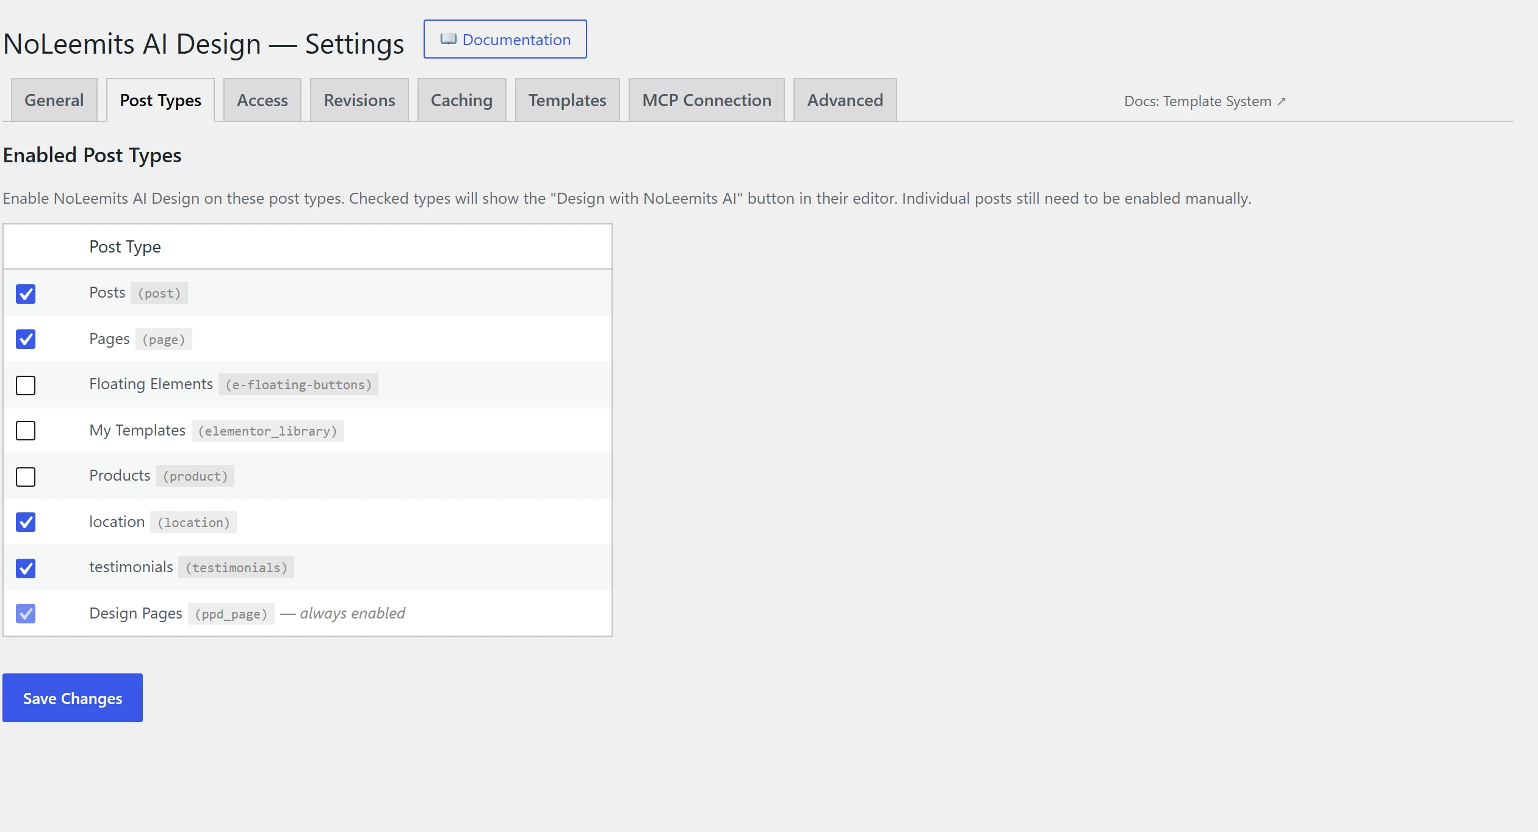This screenshot has width=1538, height=832.
Task: Click the Pages row label
Action: (109, 339)
